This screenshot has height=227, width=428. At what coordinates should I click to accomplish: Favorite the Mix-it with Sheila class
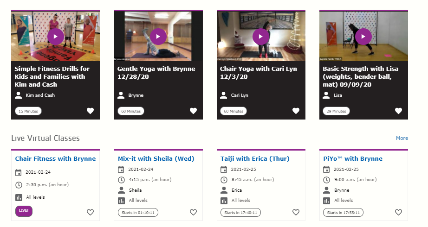click(193, 212)
